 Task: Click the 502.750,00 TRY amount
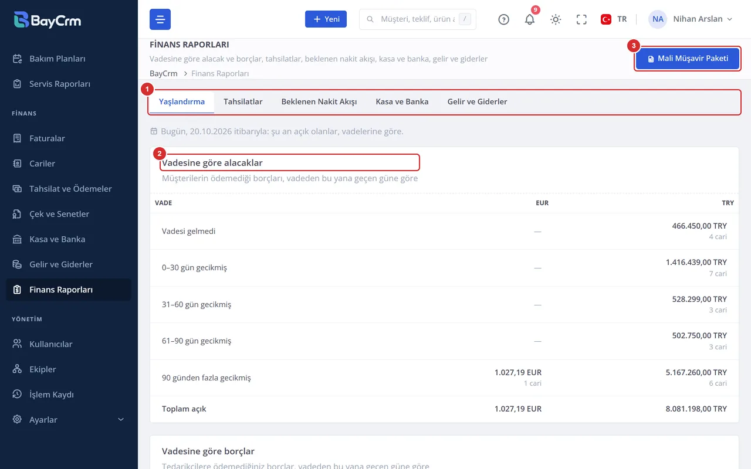click(699, 335)
